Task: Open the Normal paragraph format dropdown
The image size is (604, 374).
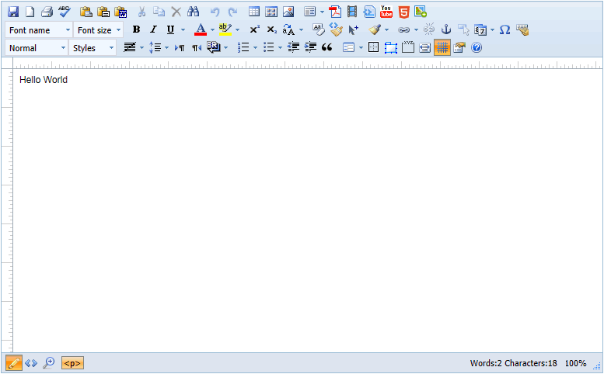Action: 37,47
